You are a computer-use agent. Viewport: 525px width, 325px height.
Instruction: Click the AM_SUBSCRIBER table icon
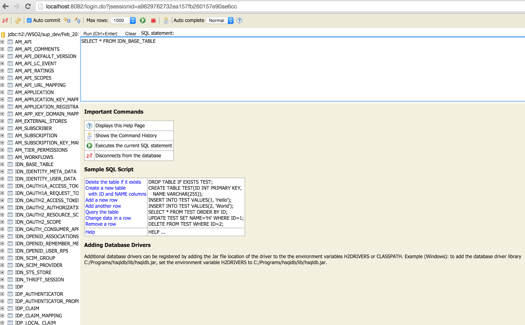point(10,128)
